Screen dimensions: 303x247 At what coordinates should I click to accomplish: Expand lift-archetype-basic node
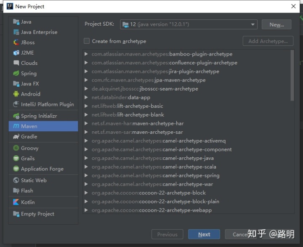[86, 106]
